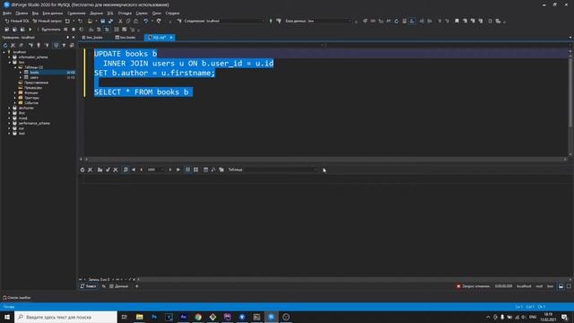Open the Соединение localhost dropdown
574x323 pixels.
[x=224, y=22]
